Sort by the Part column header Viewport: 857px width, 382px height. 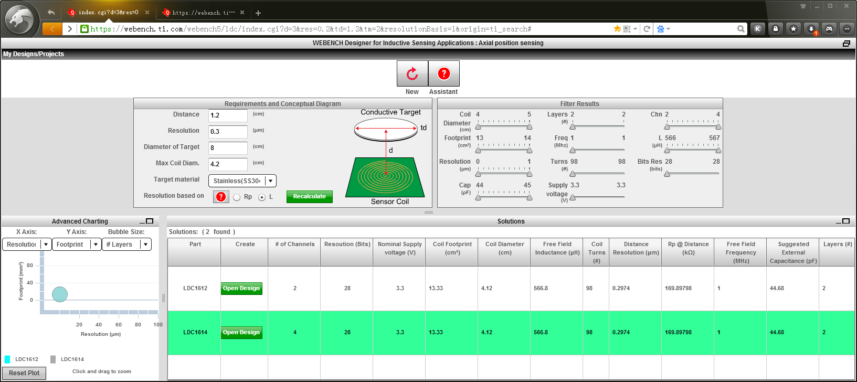pos(195,252)
